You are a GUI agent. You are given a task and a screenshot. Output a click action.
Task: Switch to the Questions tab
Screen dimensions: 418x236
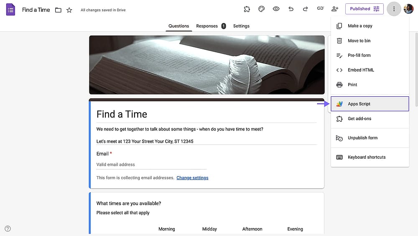pyautogui.click(x=178, y=26)
